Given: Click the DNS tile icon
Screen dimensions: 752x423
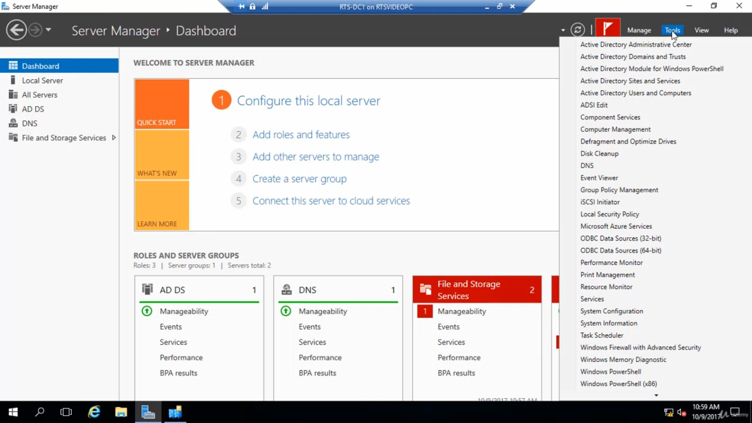Looking at the screenshot, I should click(x=287, y=289).
